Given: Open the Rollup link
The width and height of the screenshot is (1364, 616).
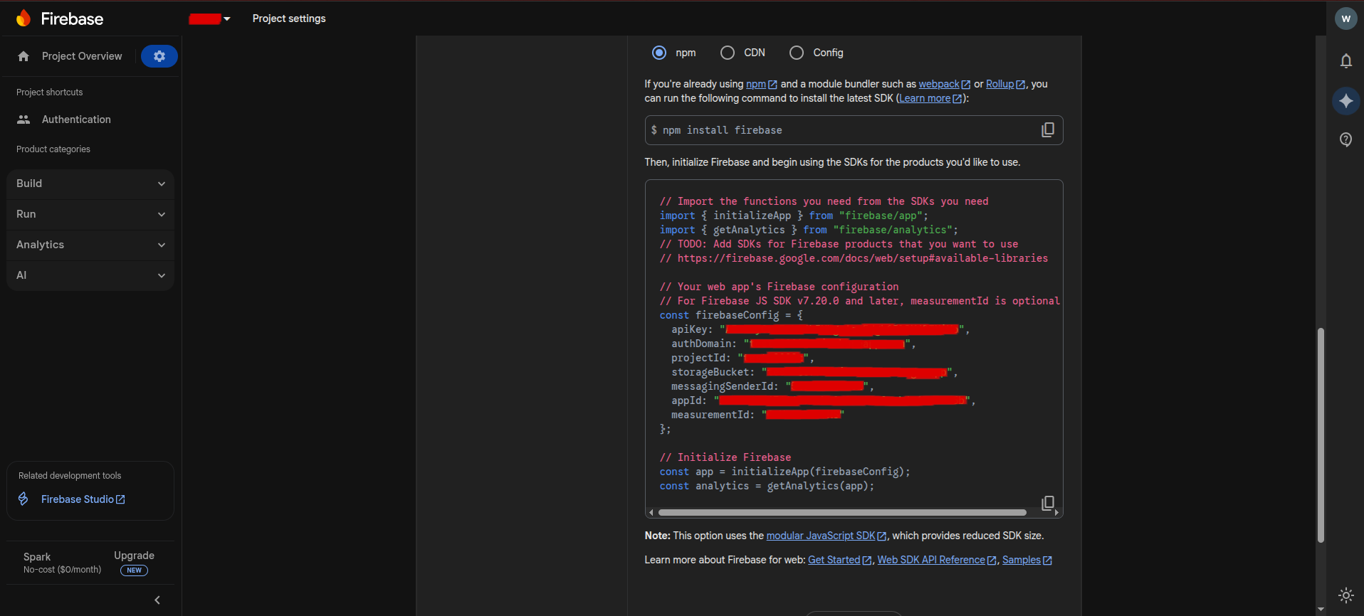Looking at the screenshot, I should pyautogui.click(x=1005, y=84).
